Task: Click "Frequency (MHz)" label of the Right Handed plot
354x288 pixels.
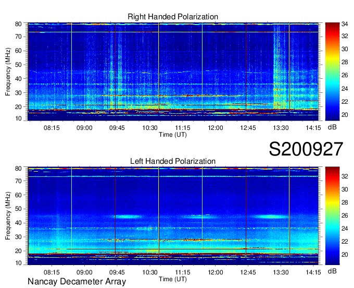Action: click(x=8, y=71)
